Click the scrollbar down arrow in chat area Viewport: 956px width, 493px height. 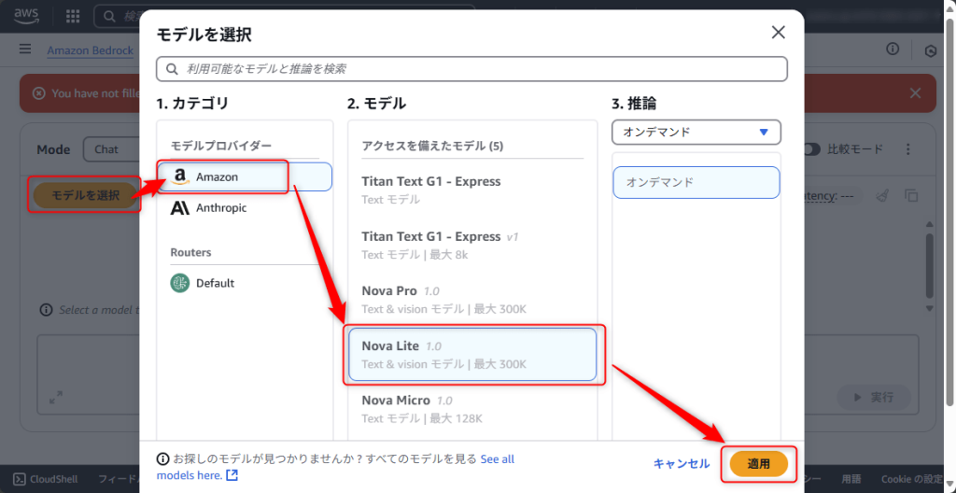click(x=929, y=309)
